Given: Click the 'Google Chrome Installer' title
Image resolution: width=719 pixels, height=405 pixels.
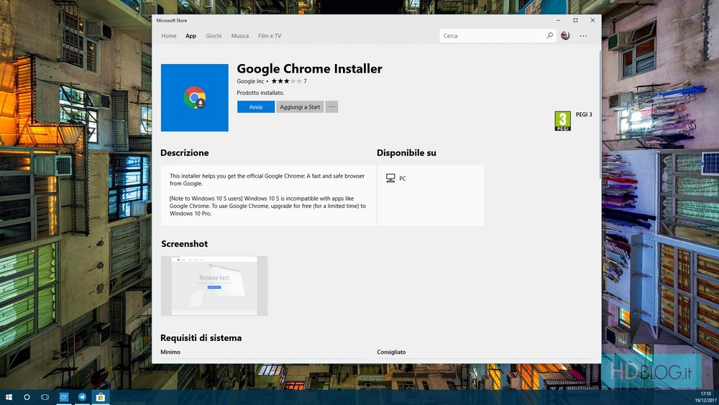Looking at the screenshot, I should click(309, 69).
